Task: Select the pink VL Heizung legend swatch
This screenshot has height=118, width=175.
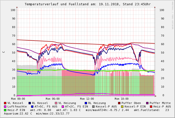Action: pos(56,103)
